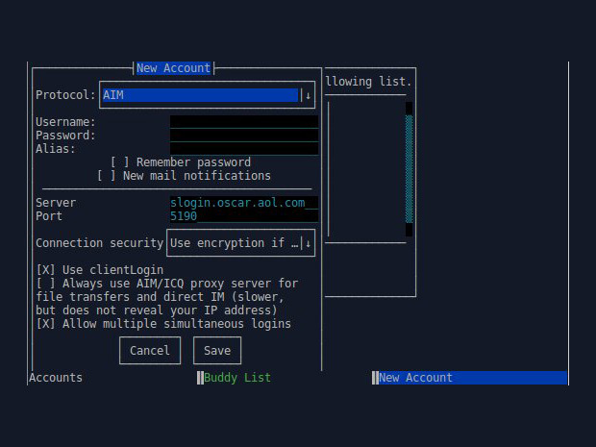Viewport: 596px width, 447px height.
Task: Focus the Alias input field
Action: (x=244, y=149)
